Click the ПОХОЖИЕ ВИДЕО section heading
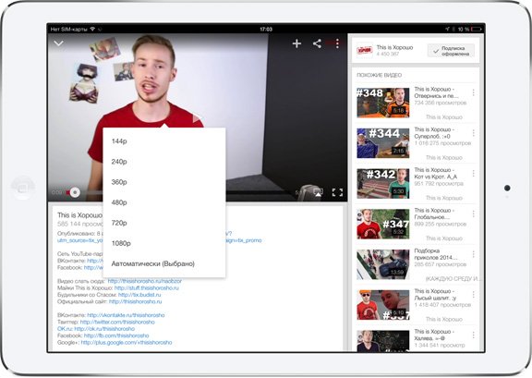The width and height of the screenshot is (532, 378). (x=379, y=75)
